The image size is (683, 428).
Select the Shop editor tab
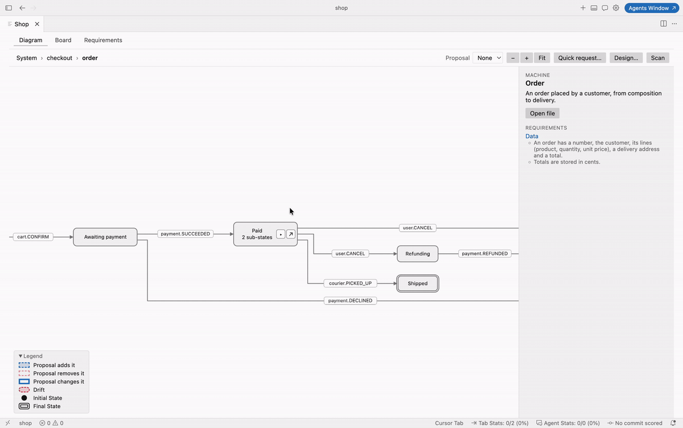(22, 24)
